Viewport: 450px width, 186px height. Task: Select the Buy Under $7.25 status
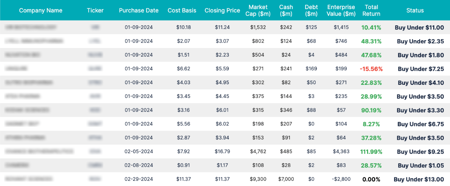420,69
